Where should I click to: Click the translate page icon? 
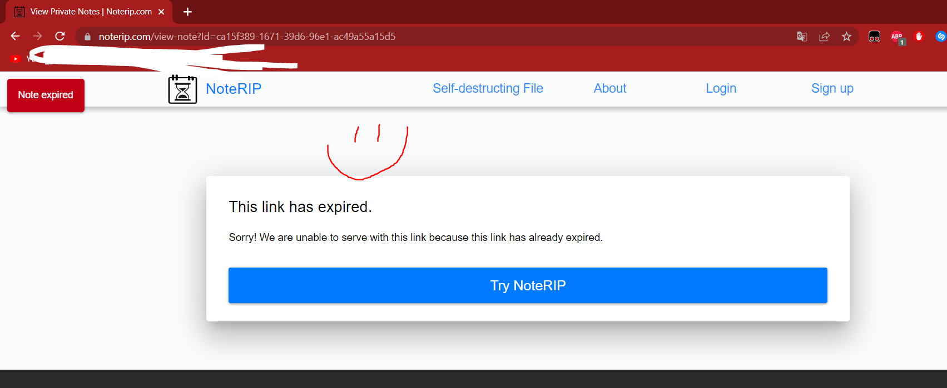[802, 37]
